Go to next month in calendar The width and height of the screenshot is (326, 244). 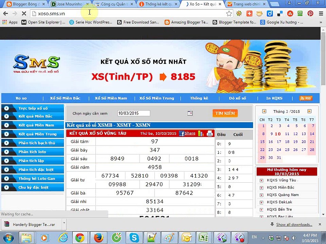[309, 111]
